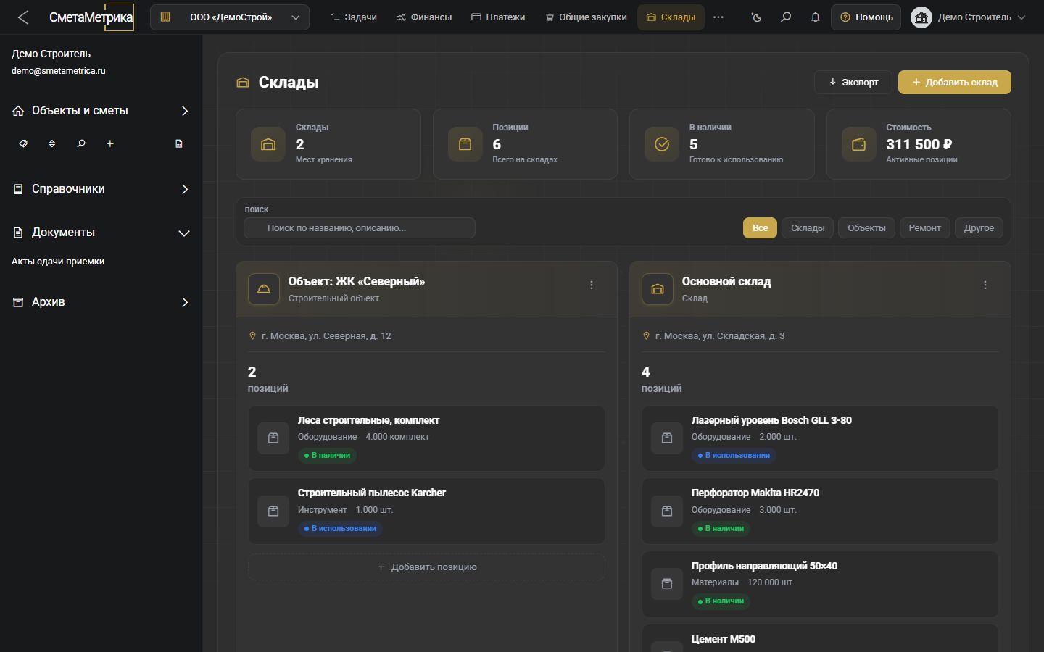Open search magnifier in top bar
The height and width of the screenshot is (652, 1044).
tap(786, 17)
